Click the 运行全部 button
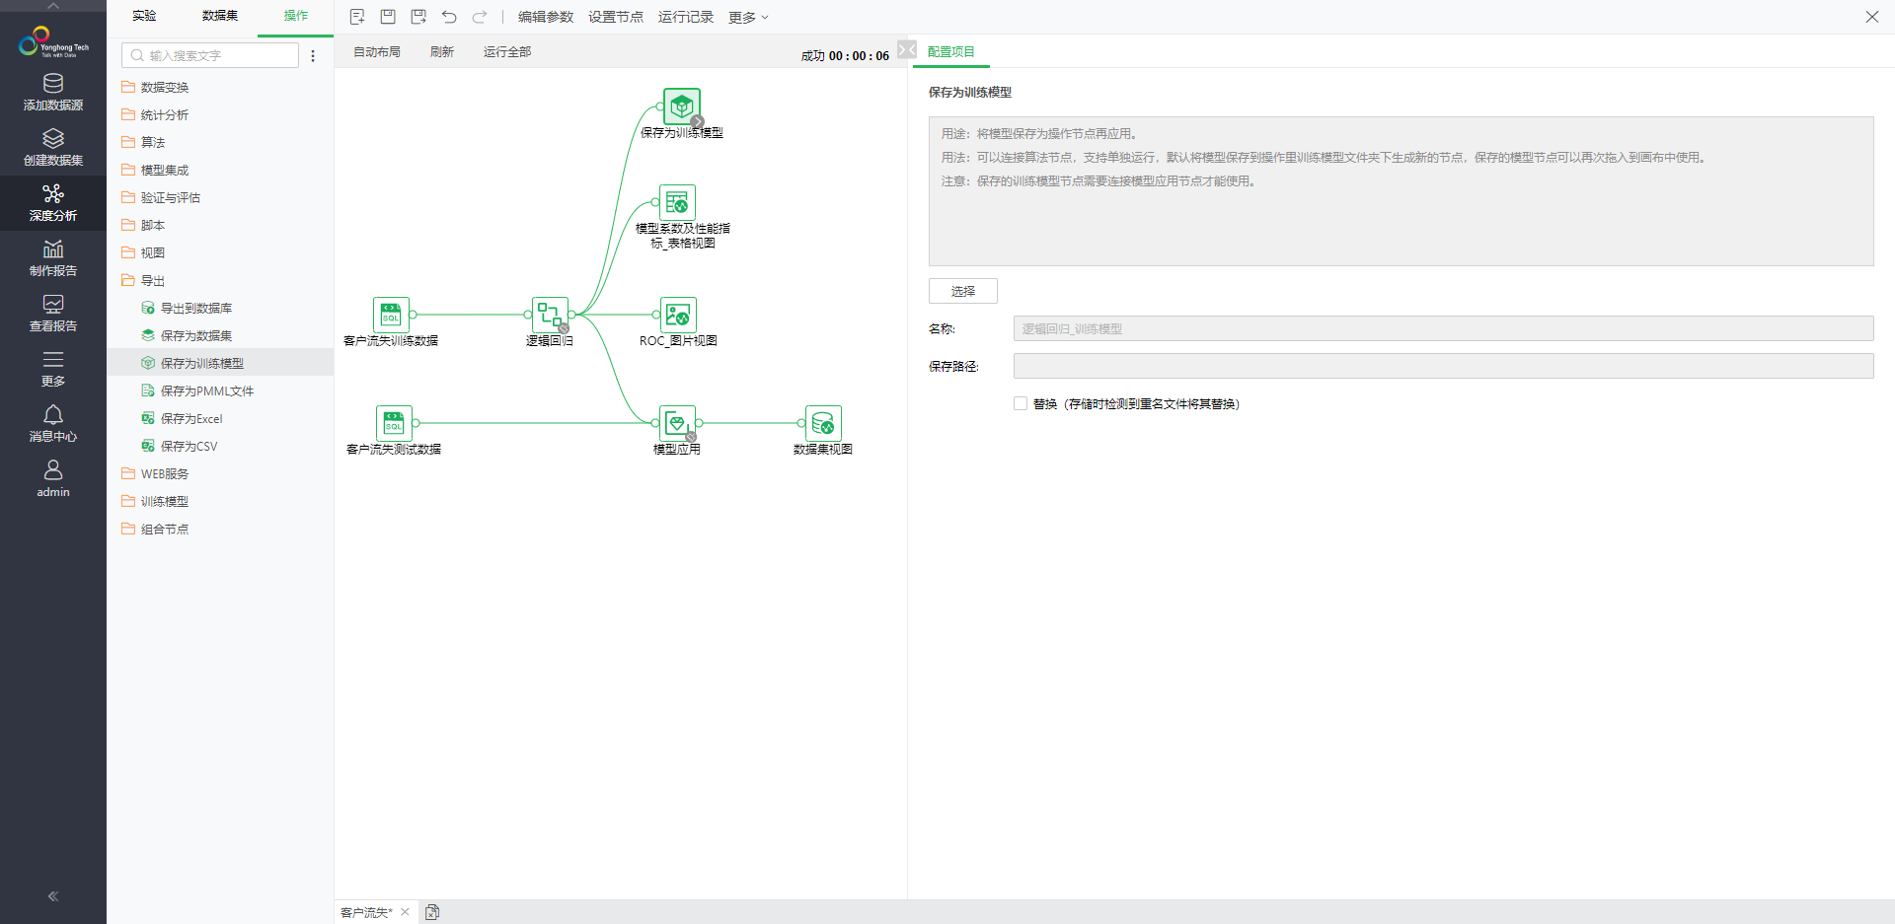Image resolution: width=1895 pixels, height=924 pixels. pyautogui.click(x=507, y=51)
